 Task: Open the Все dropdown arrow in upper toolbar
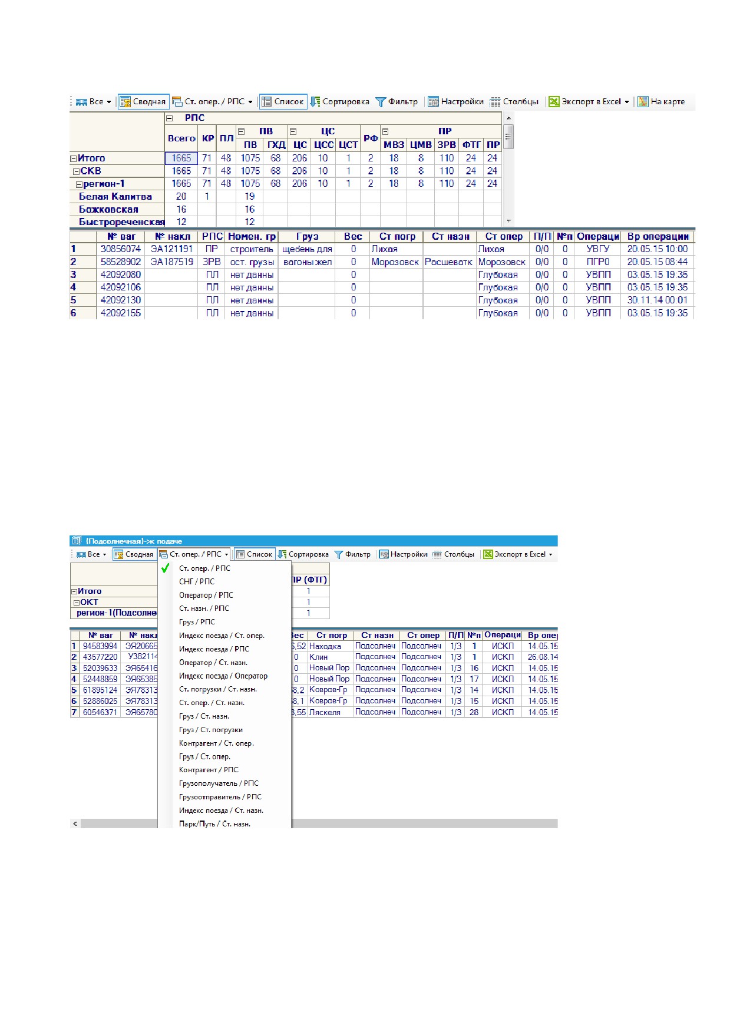click(x=109, y=102)
